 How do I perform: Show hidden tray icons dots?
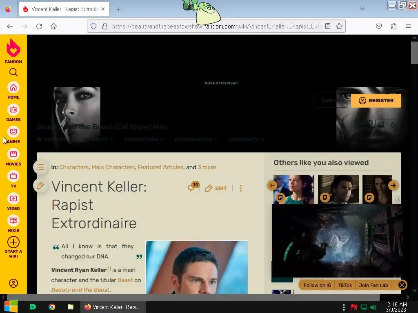click(344, 307)
